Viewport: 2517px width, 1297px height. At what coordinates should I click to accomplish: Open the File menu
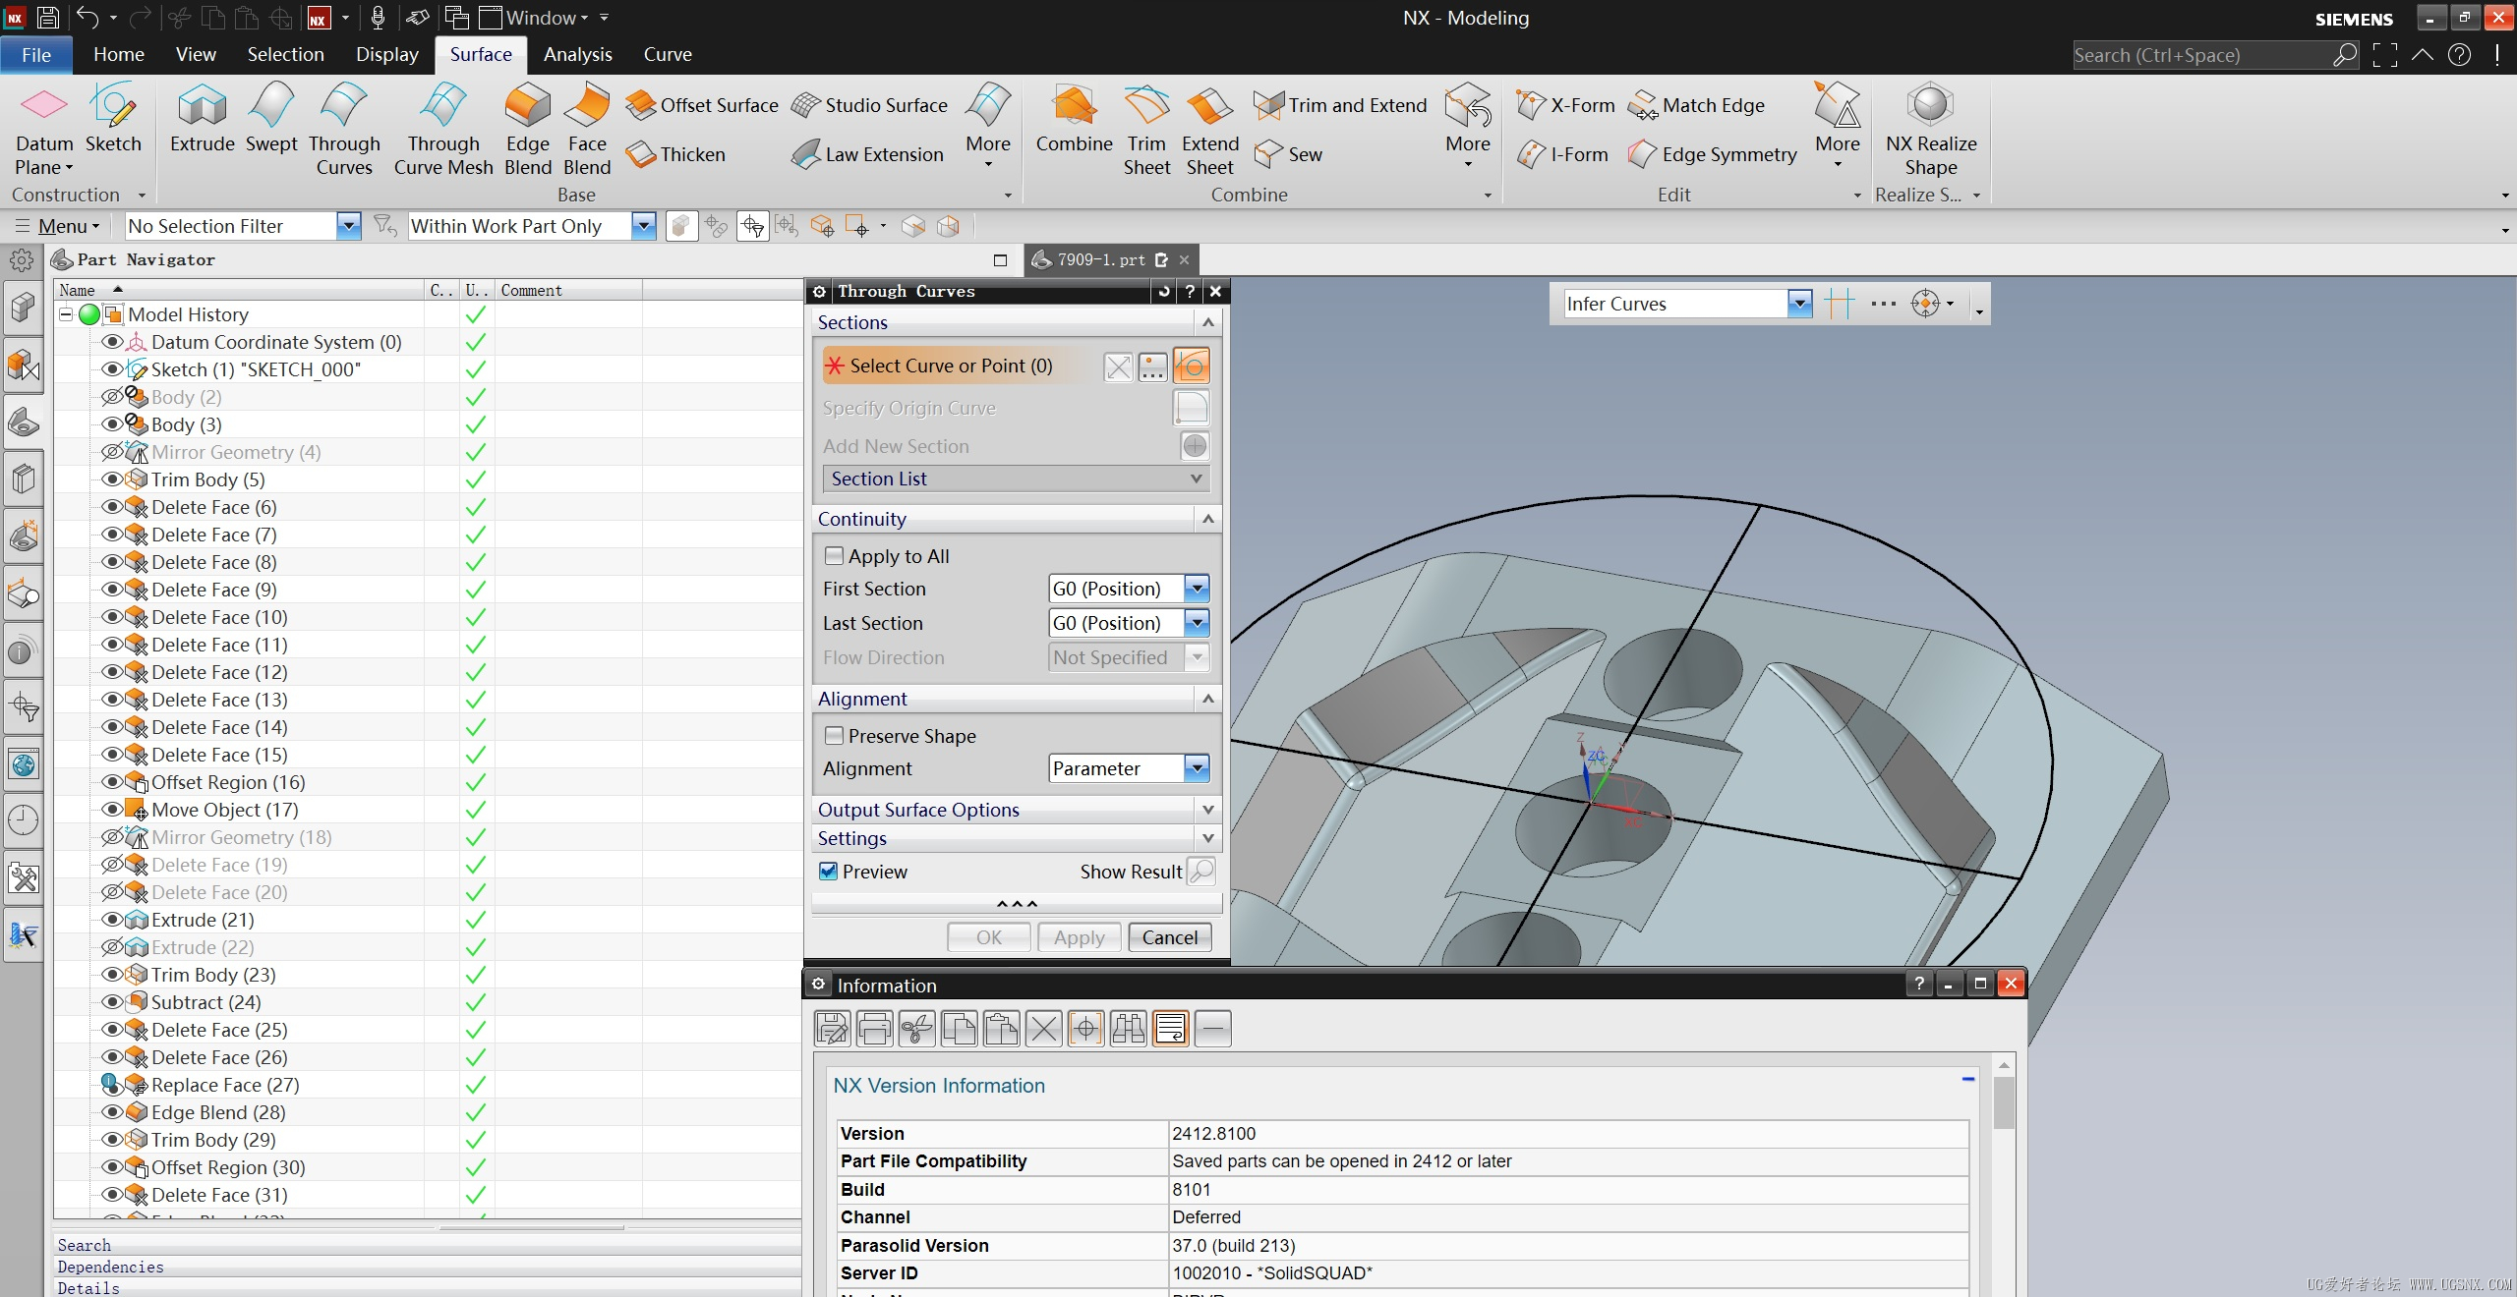(x=36, y=55)
